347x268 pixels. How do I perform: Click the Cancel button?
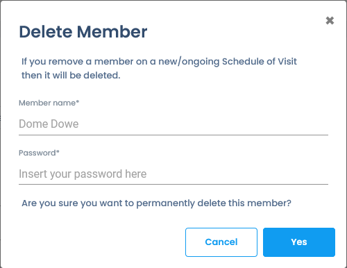221,242
